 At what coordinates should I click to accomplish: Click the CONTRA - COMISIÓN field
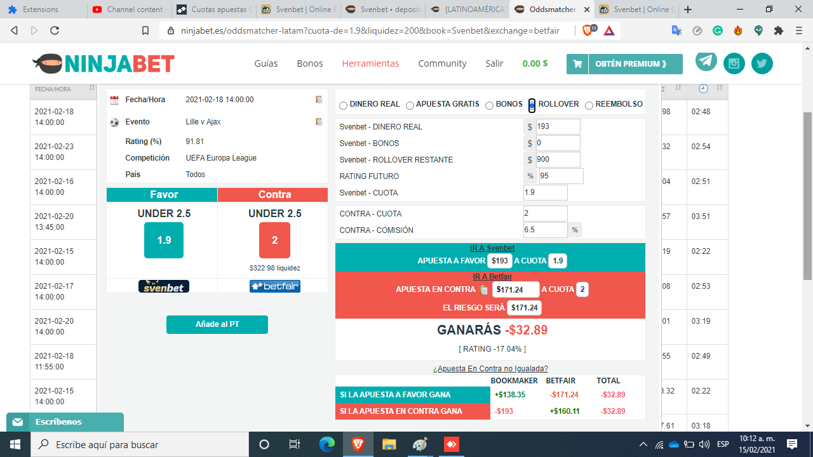pyautogui.click(x=545, y=230)
